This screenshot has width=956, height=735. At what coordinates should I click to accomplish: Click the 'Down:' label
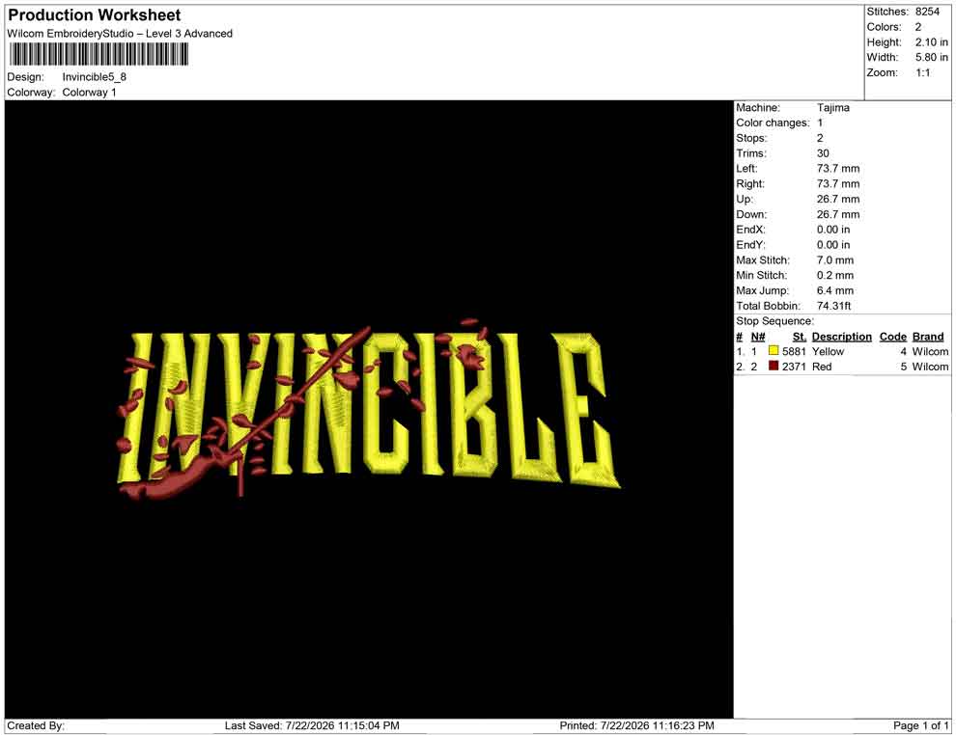click(751, 214)
